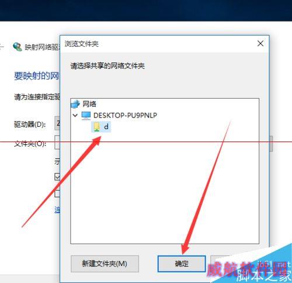Click the 浏览文件夹 dialog title bar
This screenshot has width=292, height=283.
pos(156,44)
